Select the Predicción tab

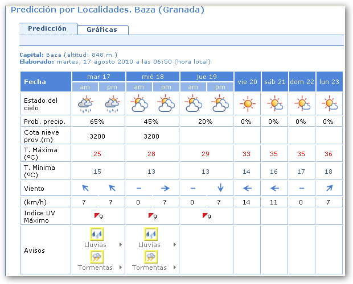click(47, 28)
